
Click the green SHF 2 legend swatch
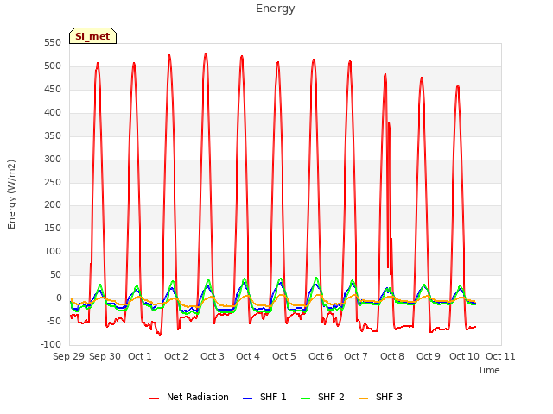pos(305,398)
